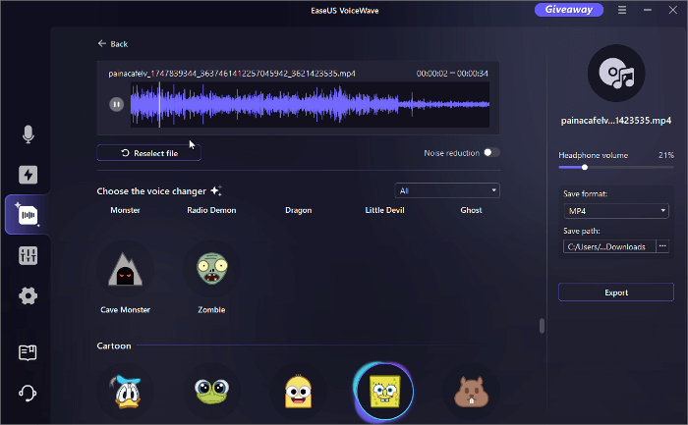Minimize the EaseUS VoiceWave window
This screenshot has width=688, height=425.
[x=647, y=10]
